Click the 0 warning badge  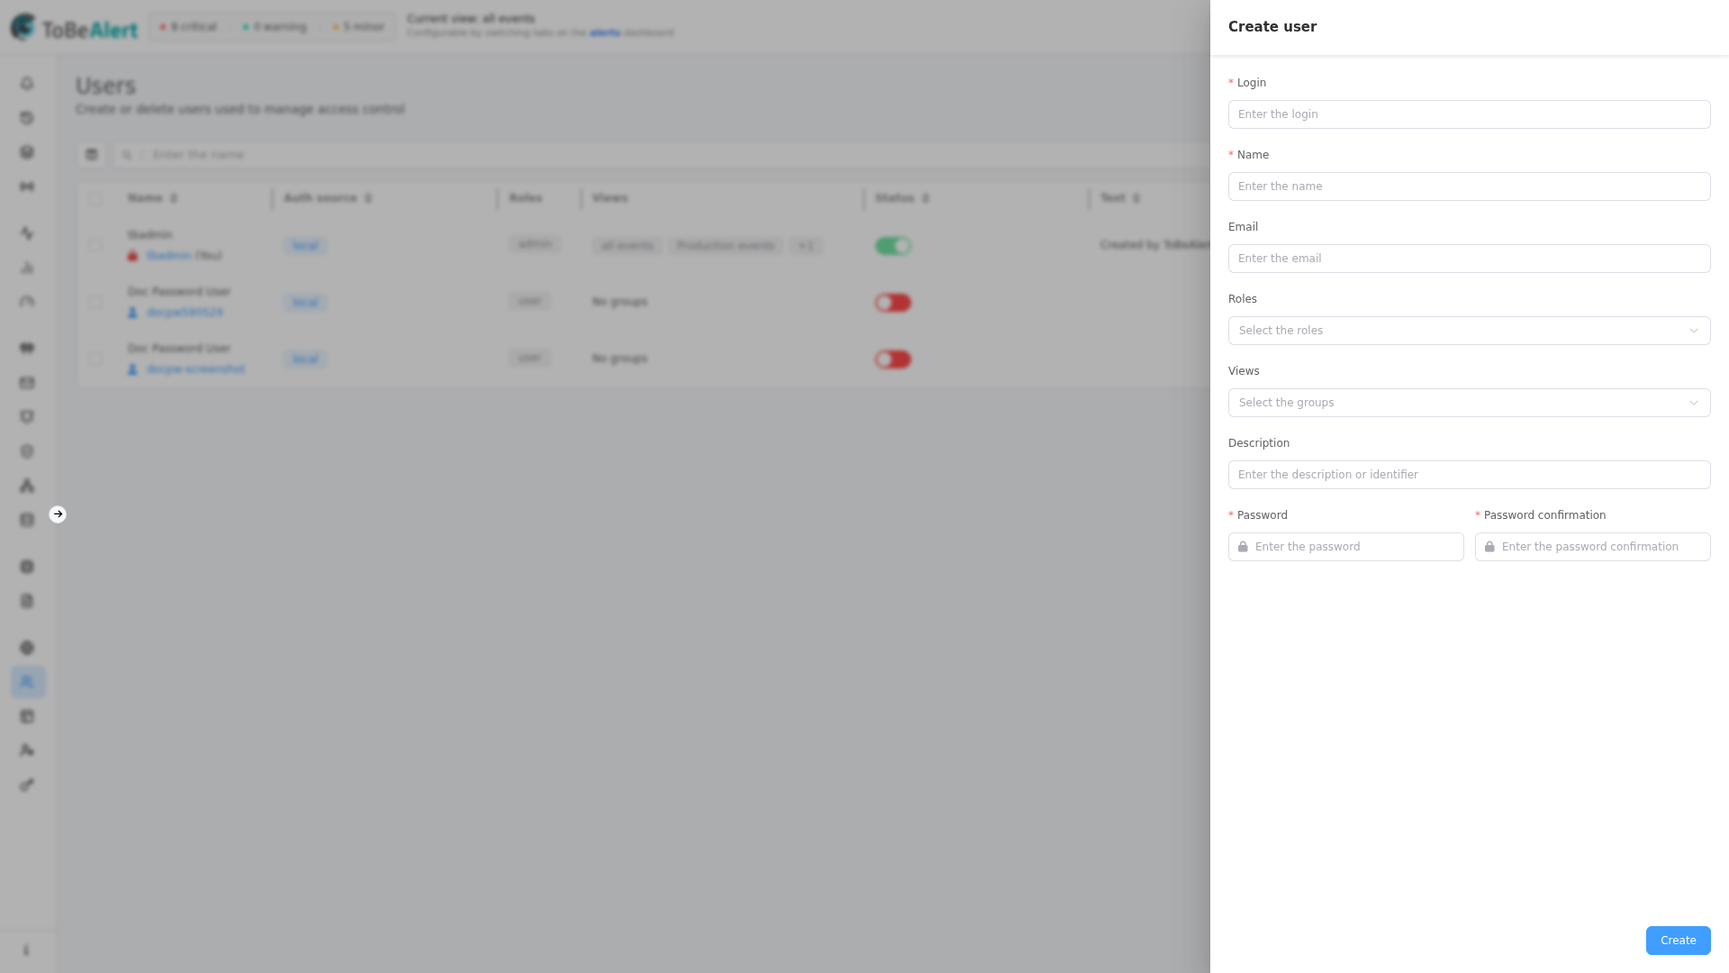(274, 27)
